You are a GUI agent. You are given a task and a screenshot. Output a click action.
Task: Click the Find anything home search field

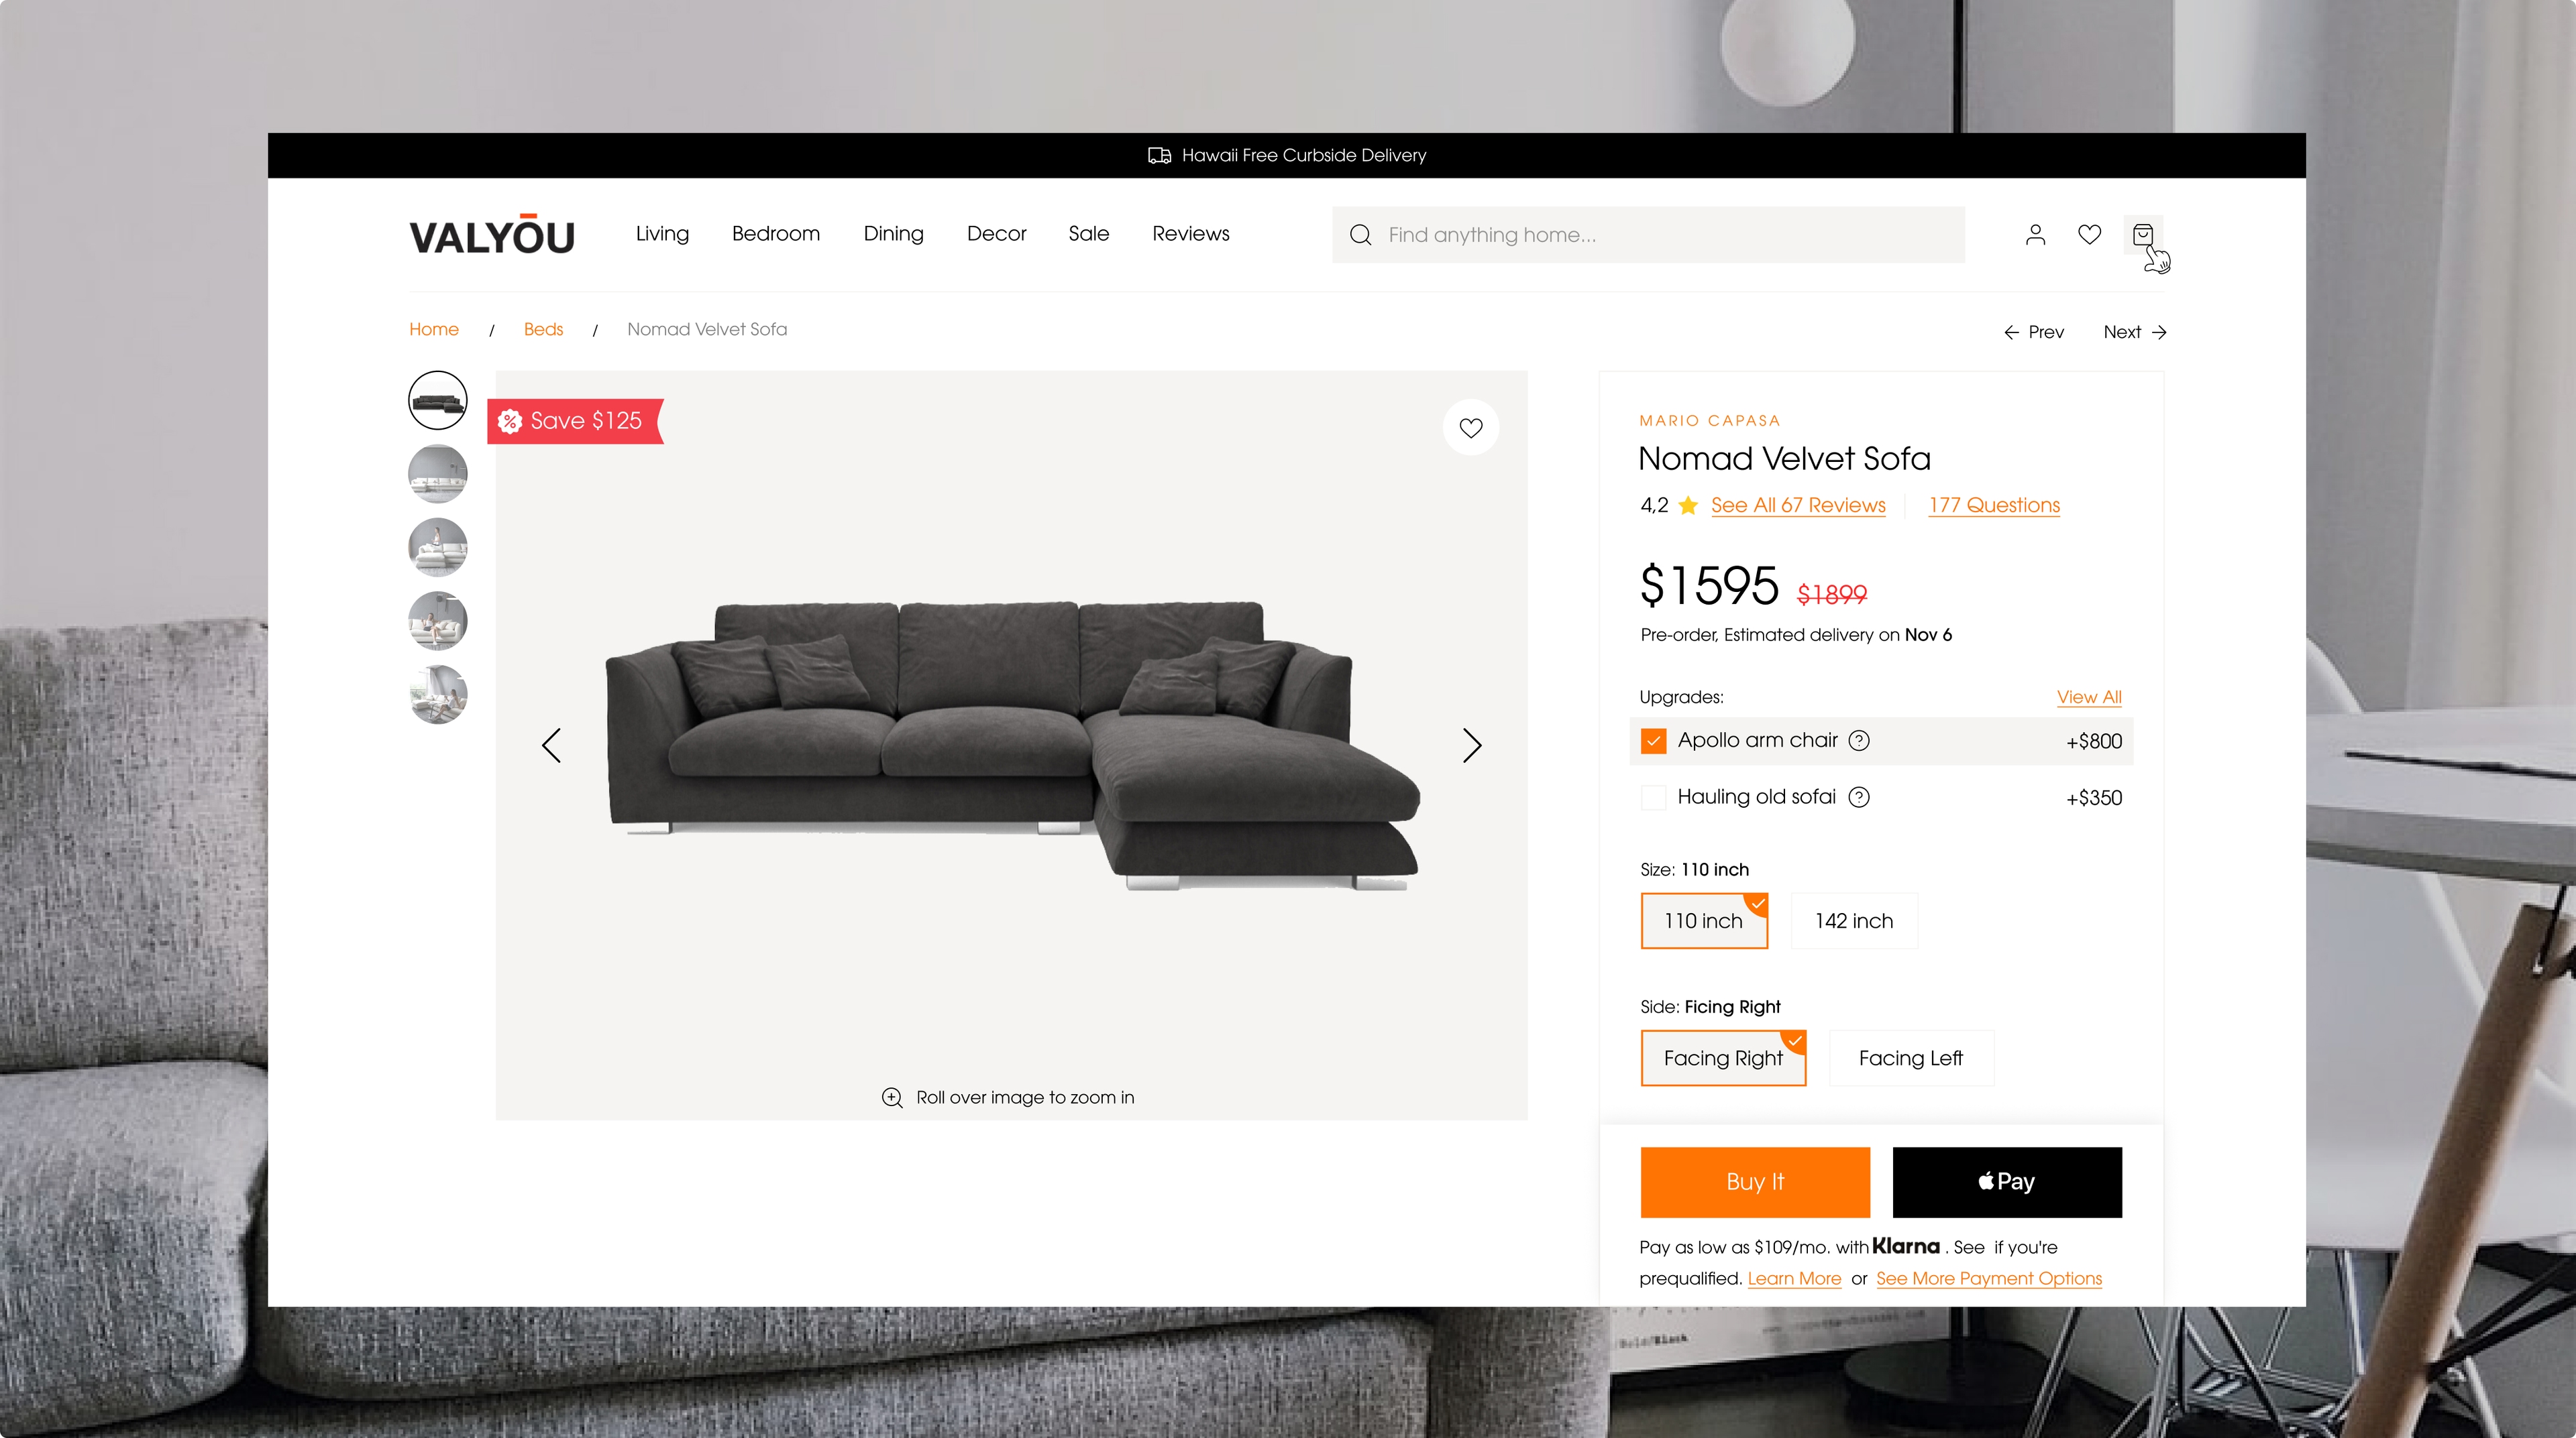coord(1648,235)
